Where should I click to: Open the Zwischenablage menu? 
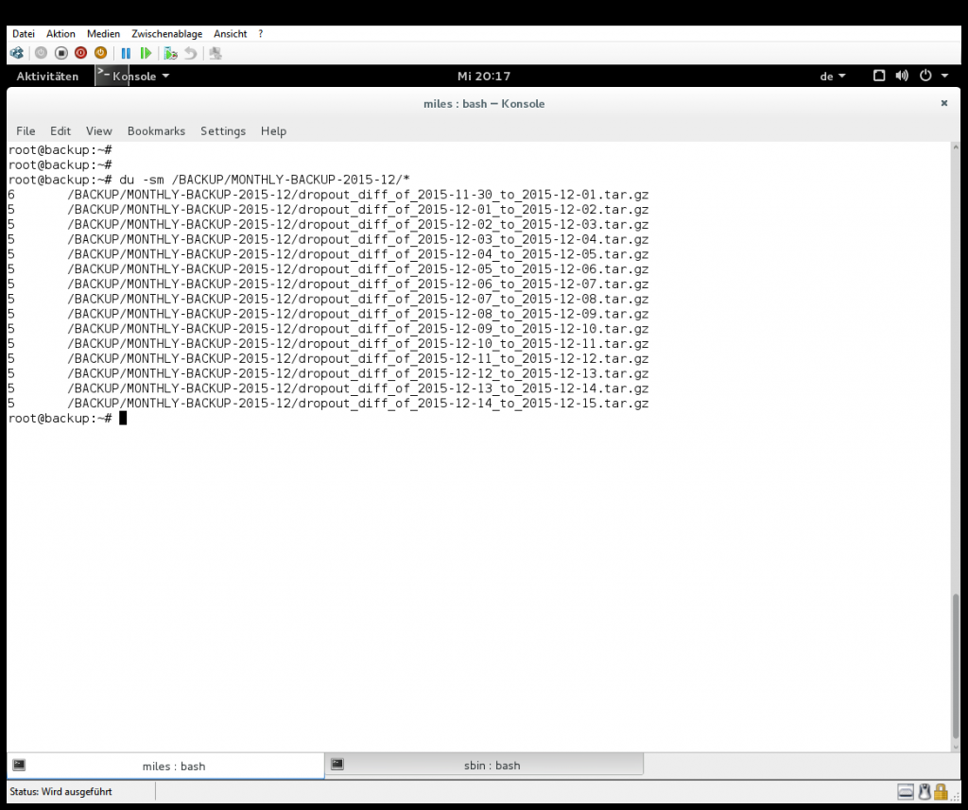(x=166, y=34)
